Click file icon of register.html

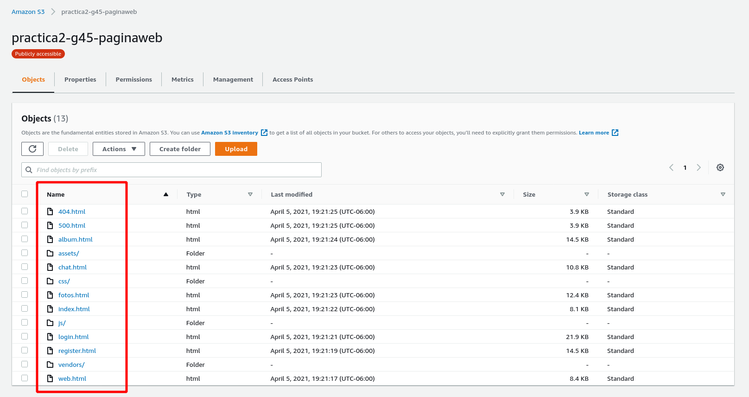(50, 351)
